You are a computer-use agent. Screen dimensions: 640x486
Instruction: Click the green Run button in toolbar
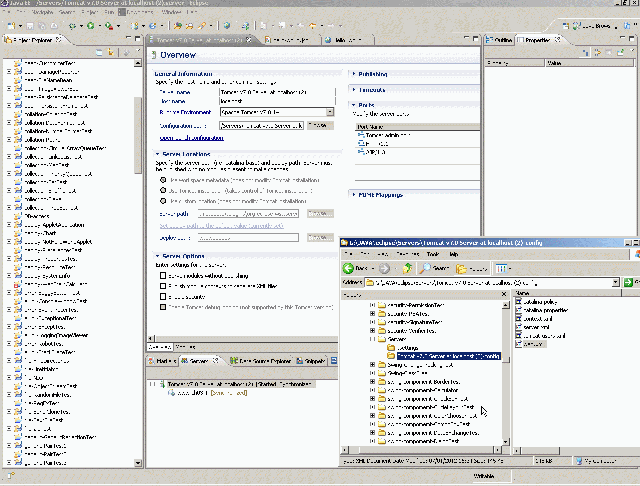tap(91, 26)
